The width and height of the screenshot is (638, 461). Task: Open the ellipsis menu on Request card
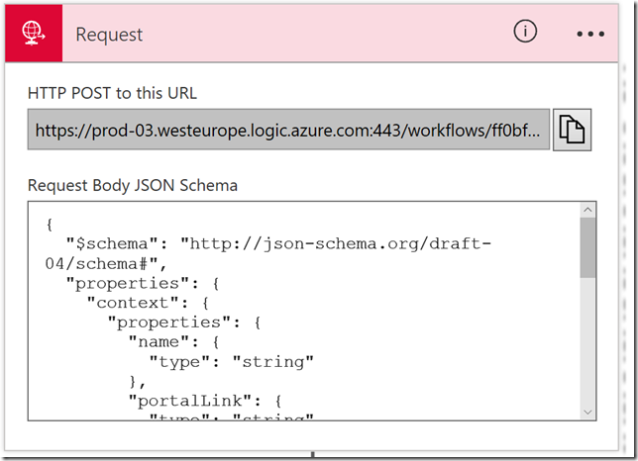tap(590, 34)
